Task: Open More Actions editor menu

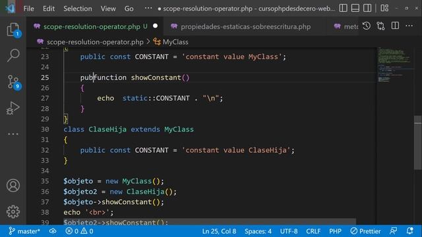Action: (x=409, y=26)
